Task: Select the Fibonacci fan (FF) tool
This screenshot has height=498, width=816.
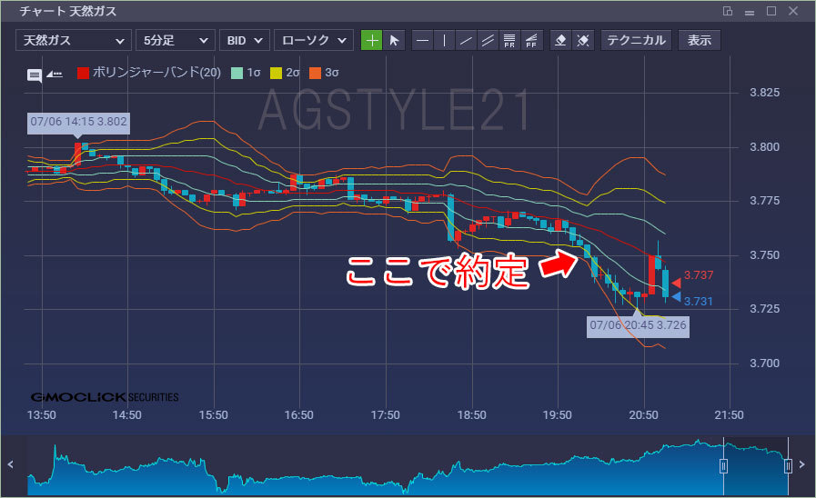Action: [531, 40]
